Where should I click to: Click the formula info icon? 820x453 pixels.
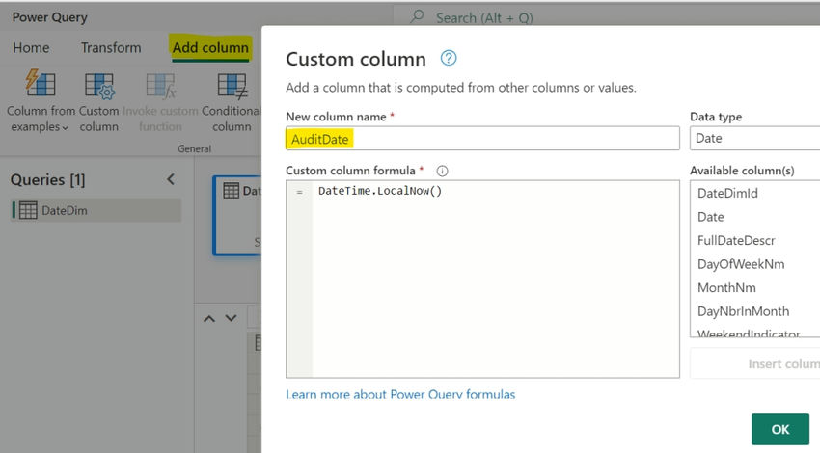pos(442,171)
